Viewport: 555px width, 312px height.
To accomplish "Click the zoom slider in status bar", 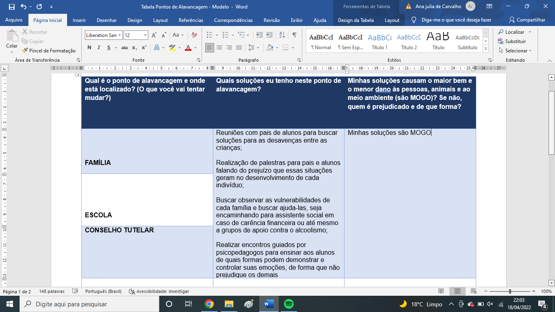I will coord(510,291).
